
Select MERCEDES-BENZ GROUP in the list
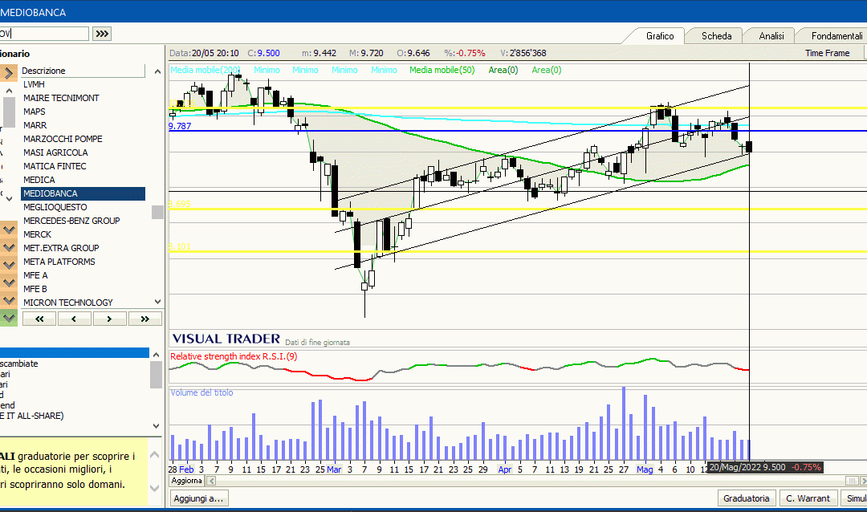point(83,221)
